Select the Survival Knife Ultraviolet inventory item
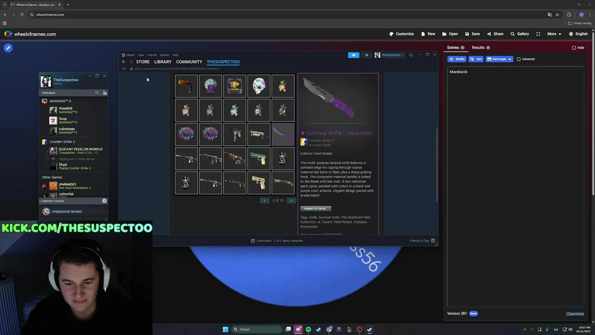The height and width of the screenshot is (335, 595). [283, 135]
